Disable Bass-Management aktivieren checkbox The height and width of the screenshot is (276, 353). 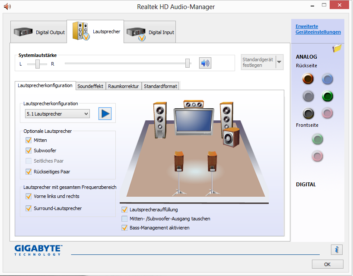pos(124,228)
